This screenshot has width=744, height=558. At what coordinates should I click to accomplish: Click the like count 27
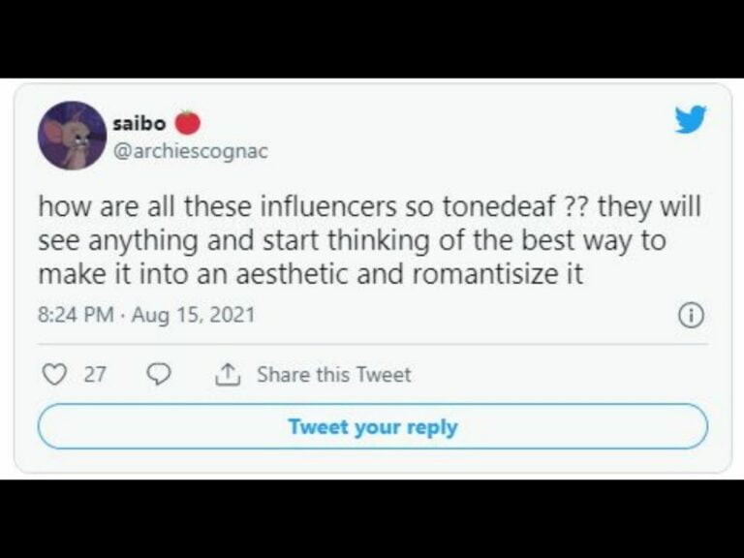[95, 374]
